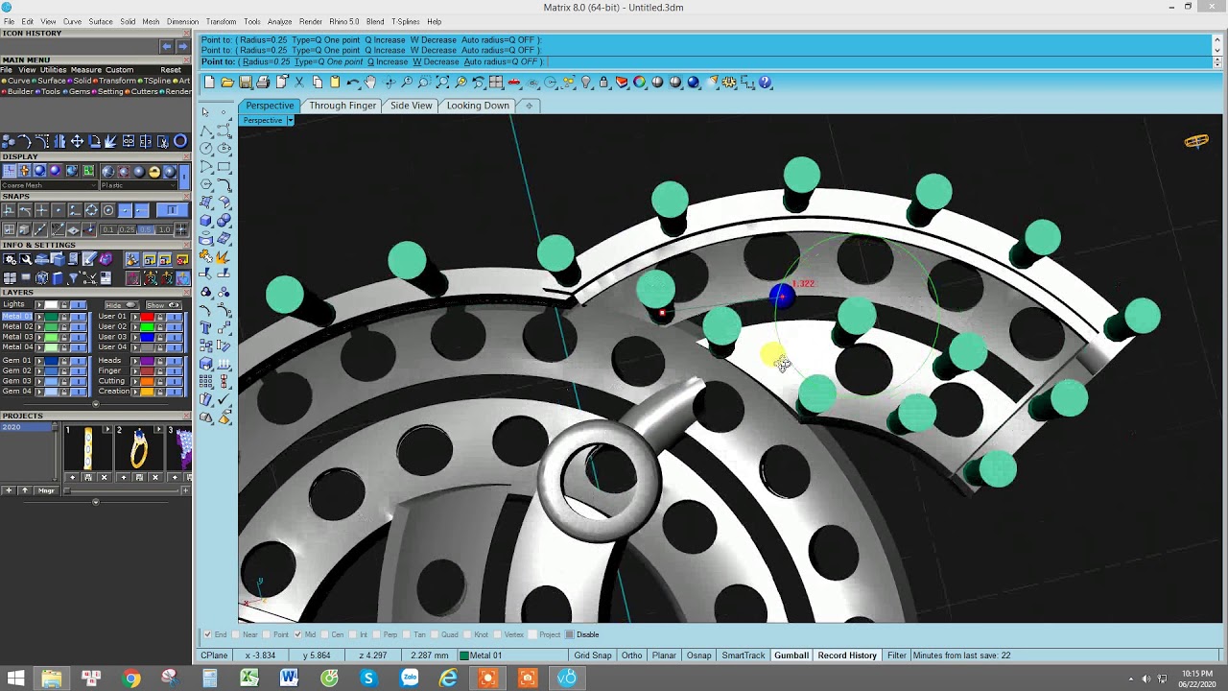Open the T-Splines menu
Screen dimensions: 1228x691
(405, 21)
